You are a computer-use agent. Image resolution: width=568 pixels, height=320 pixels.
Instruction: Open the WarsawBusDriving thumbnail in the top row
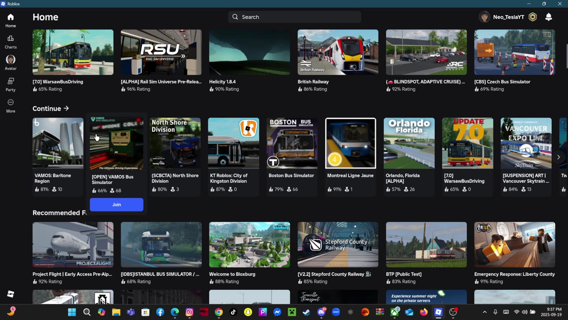click(x=73, y=52)
